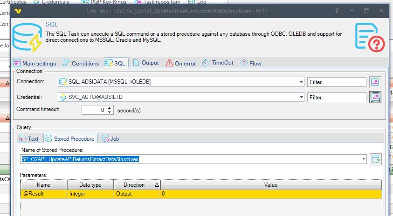Expand the Credential dropdown

(302, 97)
